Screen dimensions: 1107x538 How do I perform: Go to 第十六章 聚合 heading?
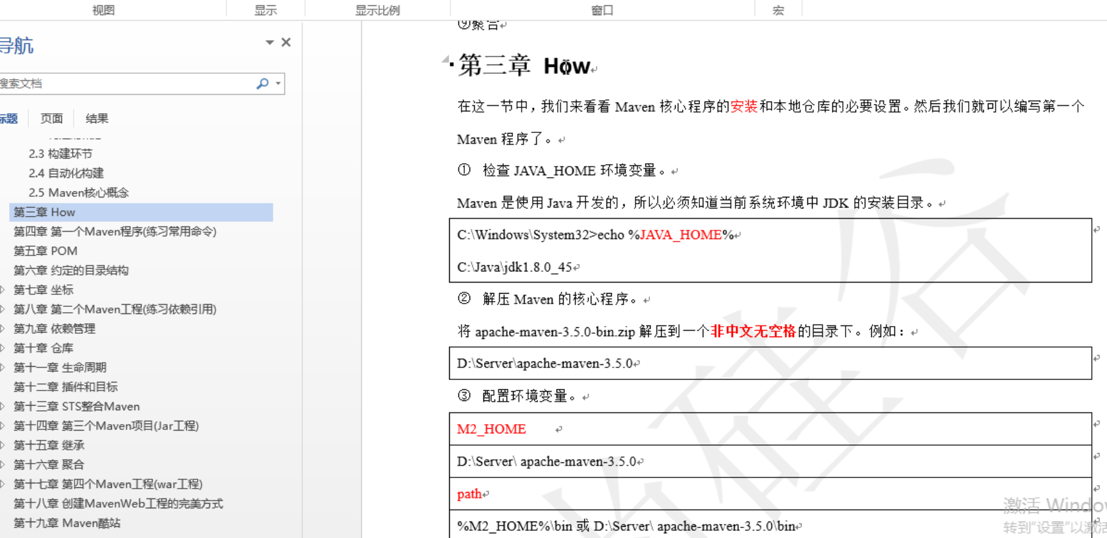click(x=49, y=464)
